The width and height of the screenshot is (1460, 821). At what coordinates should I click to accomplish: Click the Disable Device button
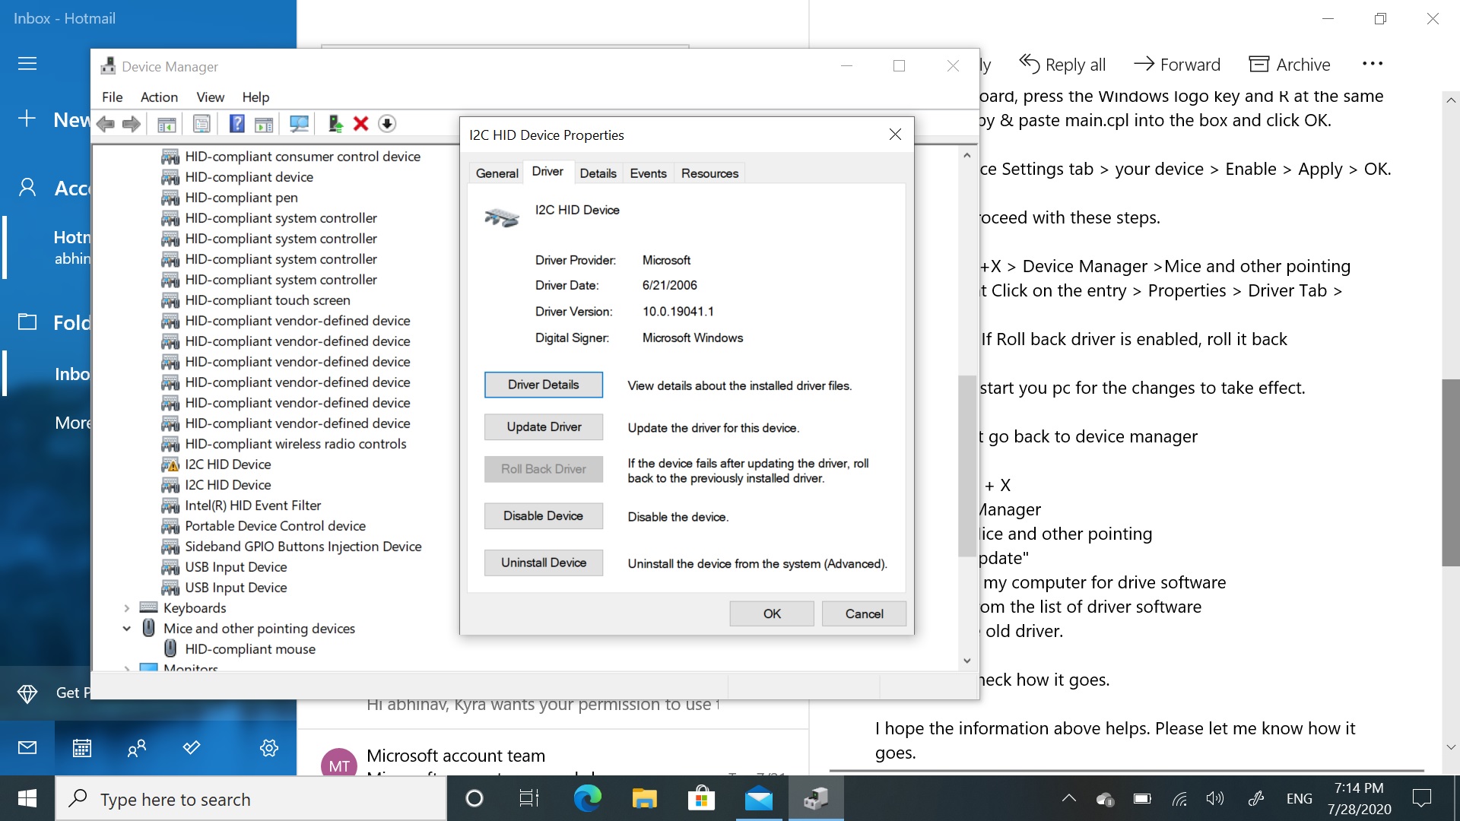click(544, 516)
